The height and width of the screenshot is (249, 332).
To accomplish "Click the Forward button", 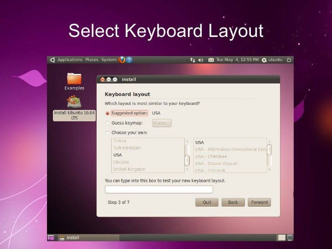I will [x=259, y=202].
